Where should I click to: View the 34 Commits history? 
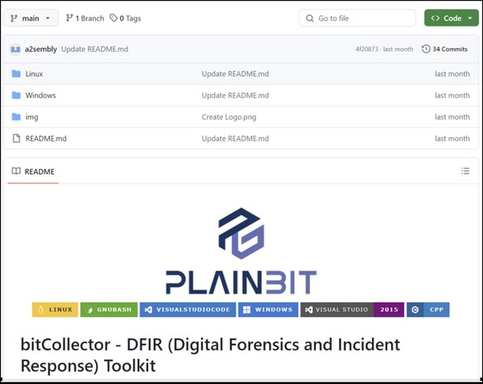click(444, 49)
